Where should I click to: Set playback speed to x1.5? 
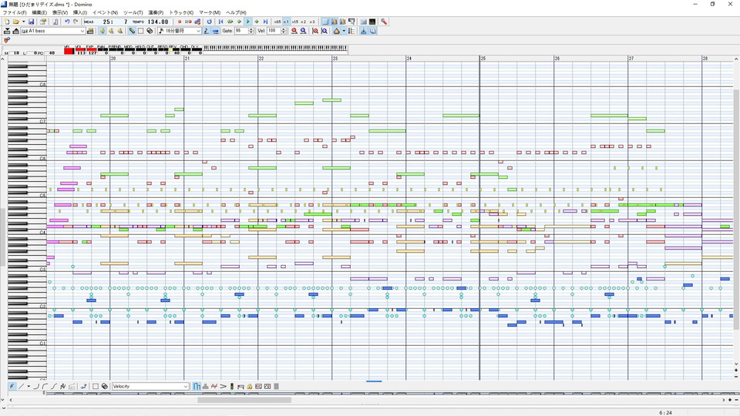tap(294, 22)
